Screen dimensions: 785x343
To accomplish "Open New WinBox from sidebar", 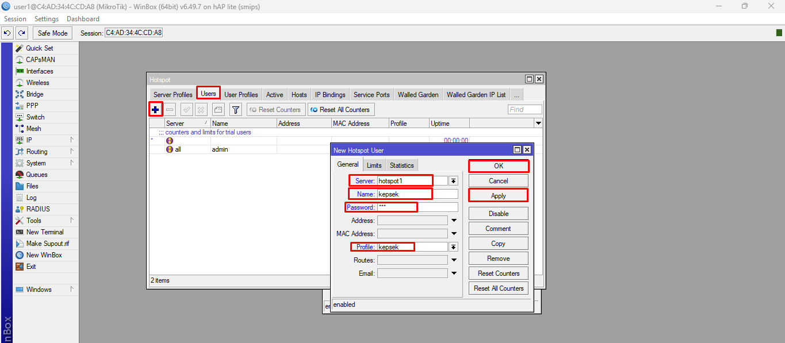I will tap(44, 255).
